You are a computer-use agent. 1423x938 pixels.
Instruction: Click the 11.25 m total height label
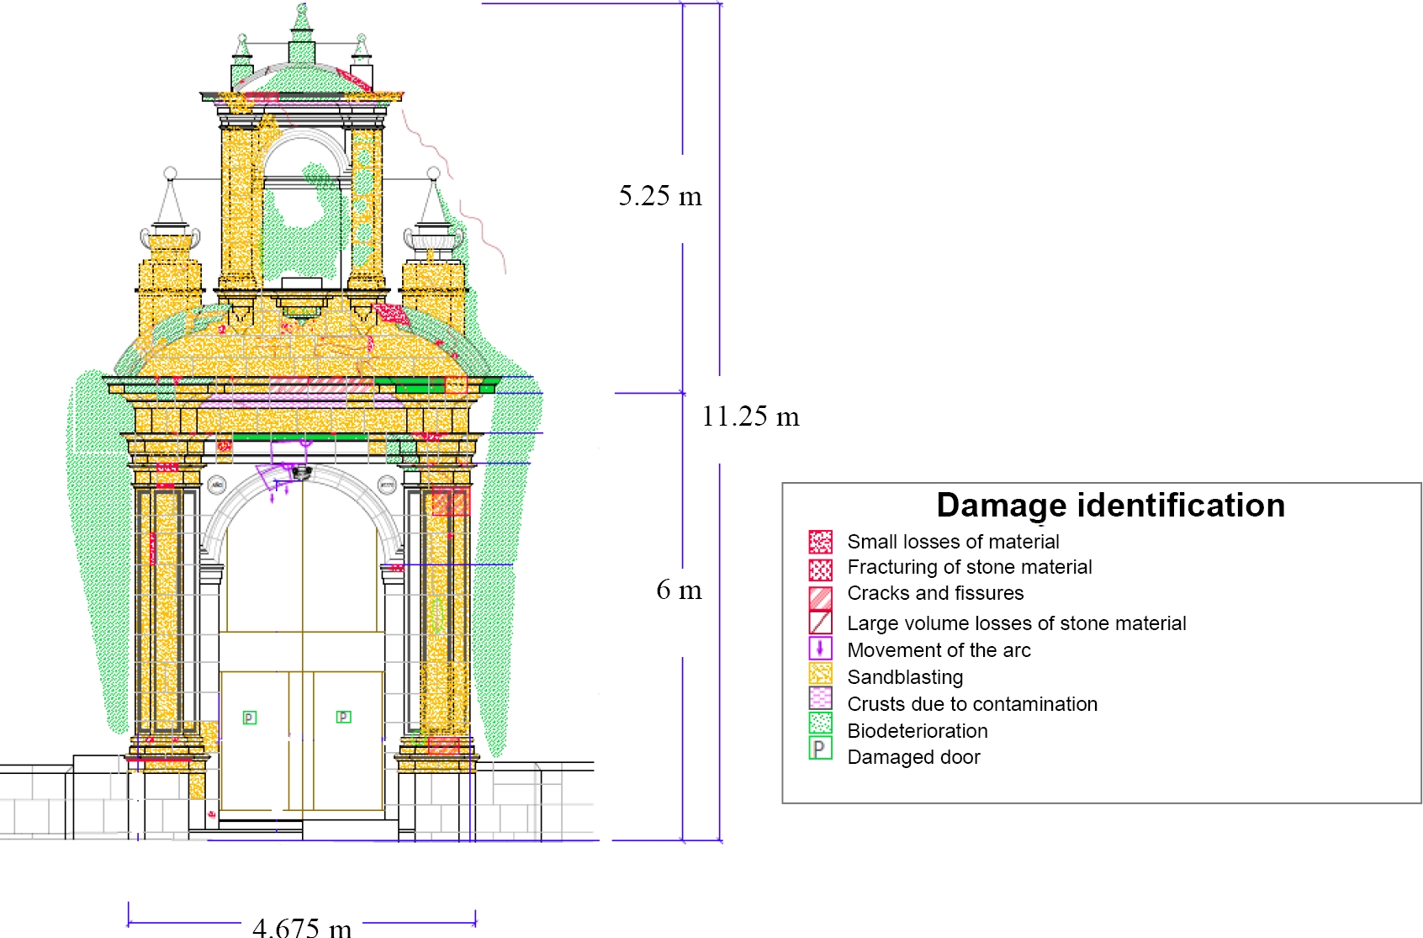point(750,416)
